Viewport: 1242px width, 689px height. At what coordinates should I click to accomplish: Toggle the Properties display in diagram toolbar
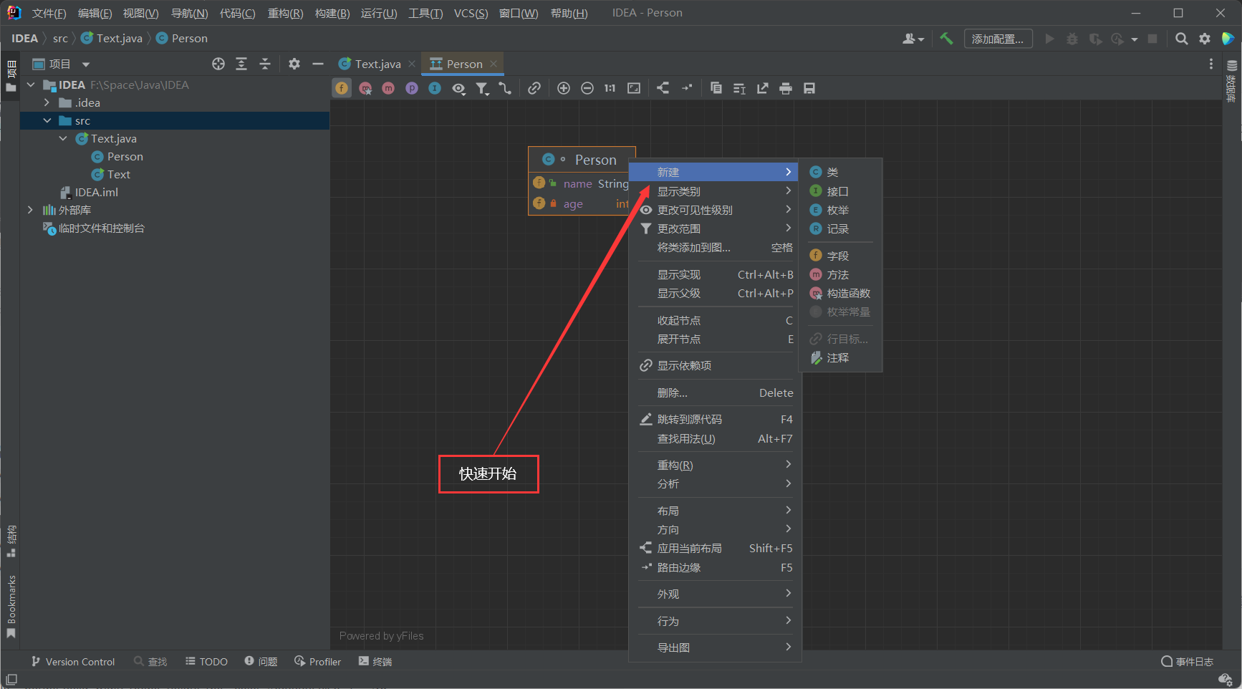[x=412, y=88]
